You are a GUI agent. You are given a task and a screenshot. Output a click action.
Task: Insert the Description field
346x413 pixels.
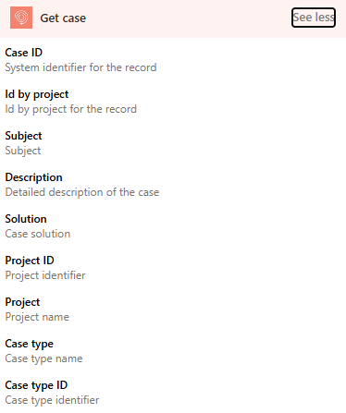click(x=173, y=185)
